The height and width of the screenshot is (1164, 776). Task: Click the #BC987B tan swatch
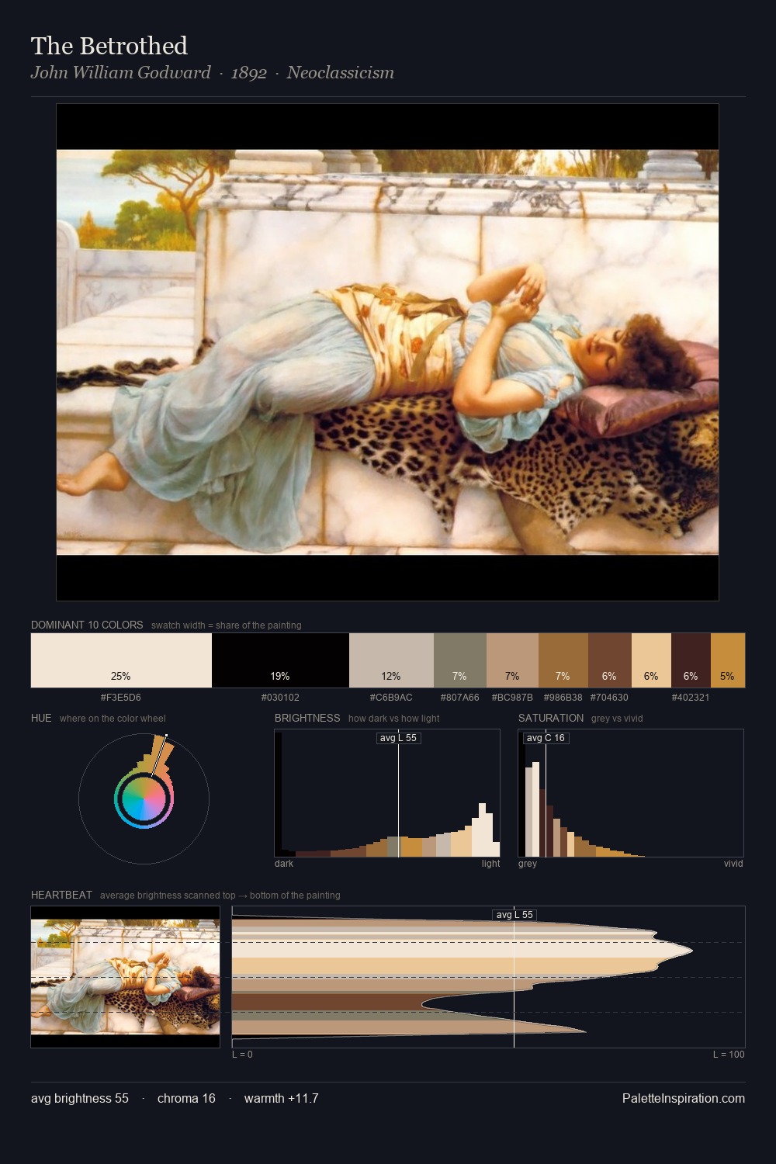[x=512, y=660]
